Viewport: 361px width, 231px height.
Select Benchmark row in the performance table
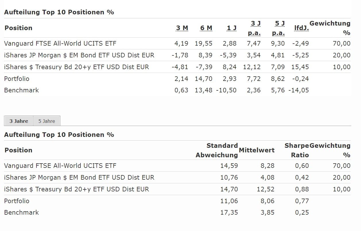21,90
